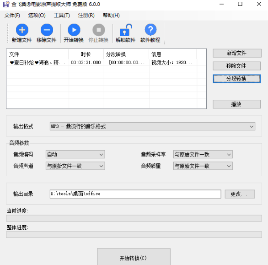
Task: Expand the 音频质量 dropdown
Action: point(203,166)
